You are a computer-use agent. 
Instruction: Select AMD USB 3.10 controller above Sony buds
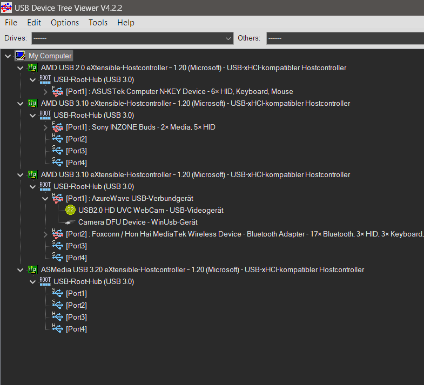[196, 103]
